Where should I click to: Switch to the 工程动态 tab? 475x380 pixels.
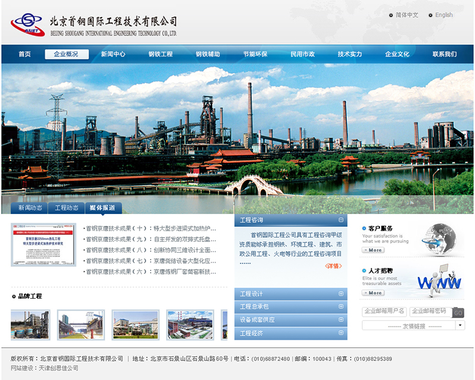pyautogui.click(x=66, y=208)
